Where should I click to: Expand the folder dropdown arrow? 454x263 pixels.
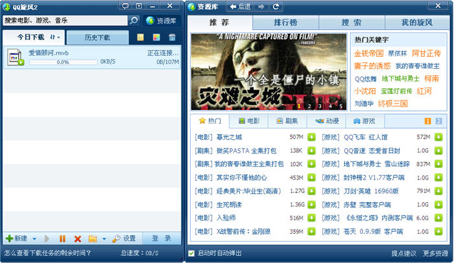(x=104, y=238)
